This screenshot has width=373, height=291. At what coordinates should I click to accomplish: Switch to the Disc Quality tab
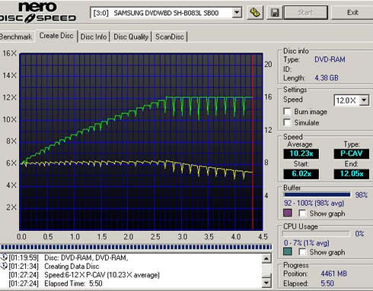pyautogui.click(x=131, y=36)
